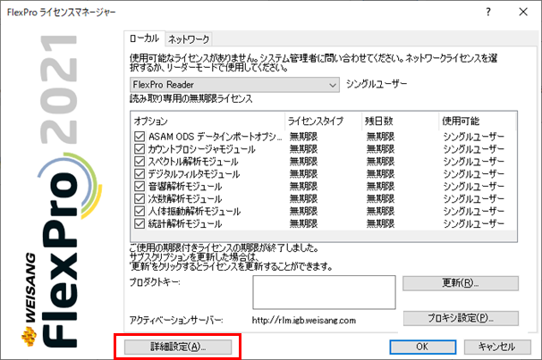Click シングルユーザー in 次数解析モジュール row
This screenshot has width=542, height=360.
coord(473,199)
